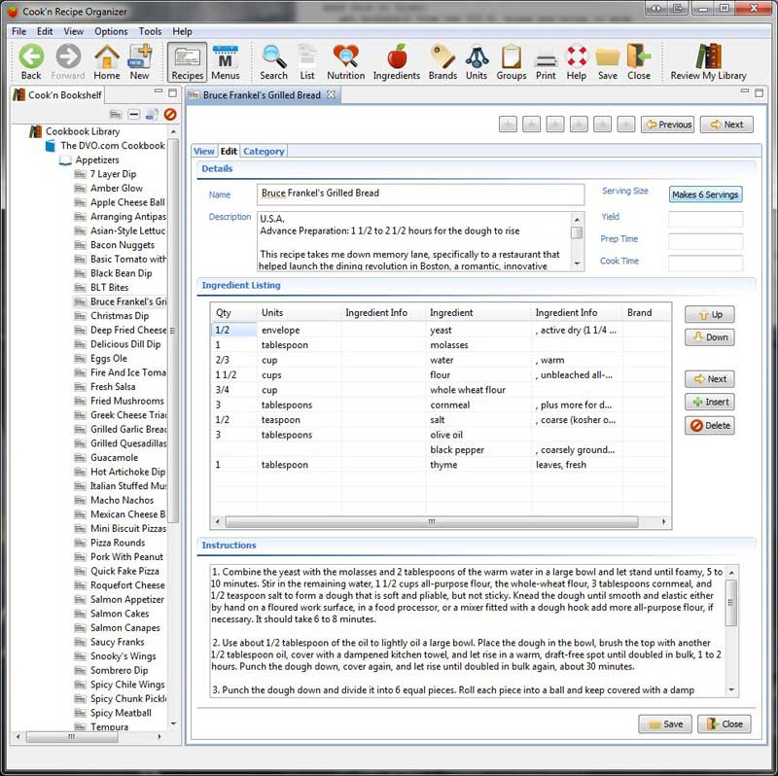Open the Macho Nachos recipe
Screen dimensions: 778x776
pyautogui.click(x=122, y=500)
